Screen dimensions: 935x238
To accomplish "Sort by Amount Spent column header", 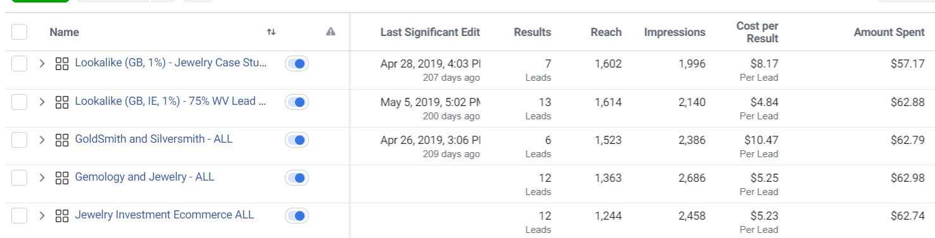I will 889,32.
